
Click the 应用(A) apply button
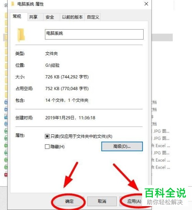134,201
